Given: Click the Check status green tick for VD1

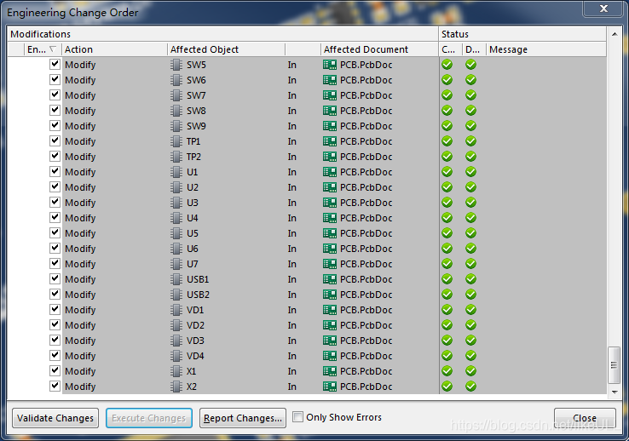Looking at the screenshot, I should click(447, 310).
